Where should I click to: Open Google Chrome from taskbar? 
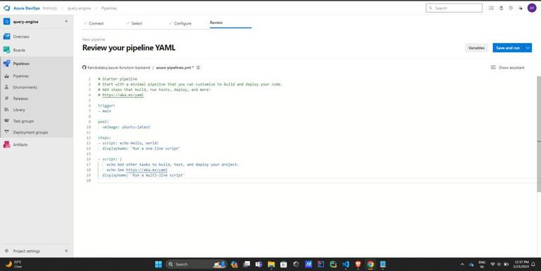tap(371, 264)
